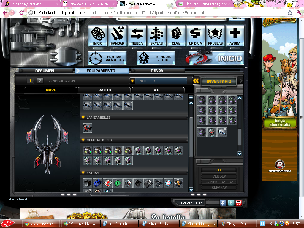The image size is (304, 228).
Task: Click the inventory scrollbar thumb
Action: [x=240, y=137]
